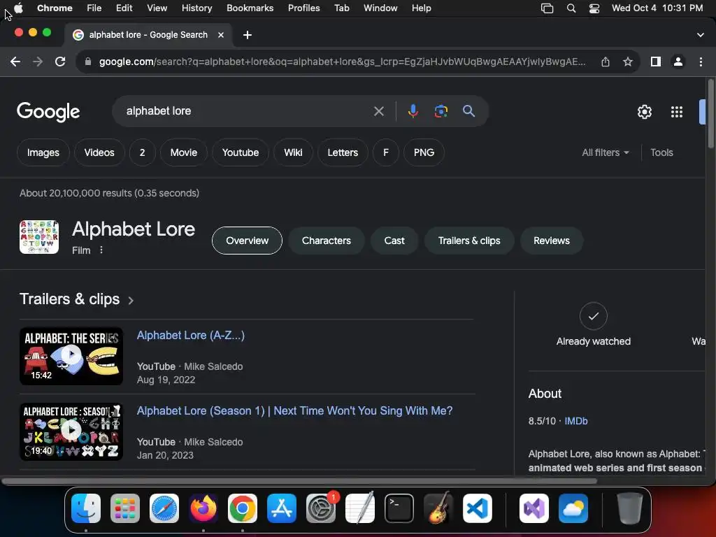This screenshot has height=537, width=716.
Task: Go back with the browser back arrow
Action: [x=15, y=62]
